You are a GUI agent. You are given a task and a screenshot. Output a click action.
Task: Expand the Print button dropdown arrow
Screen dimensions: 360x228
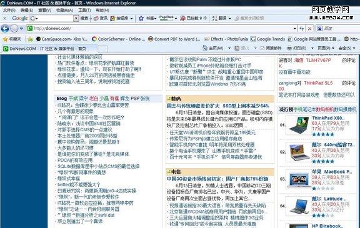pyautogui.click(x=312, y=48)
